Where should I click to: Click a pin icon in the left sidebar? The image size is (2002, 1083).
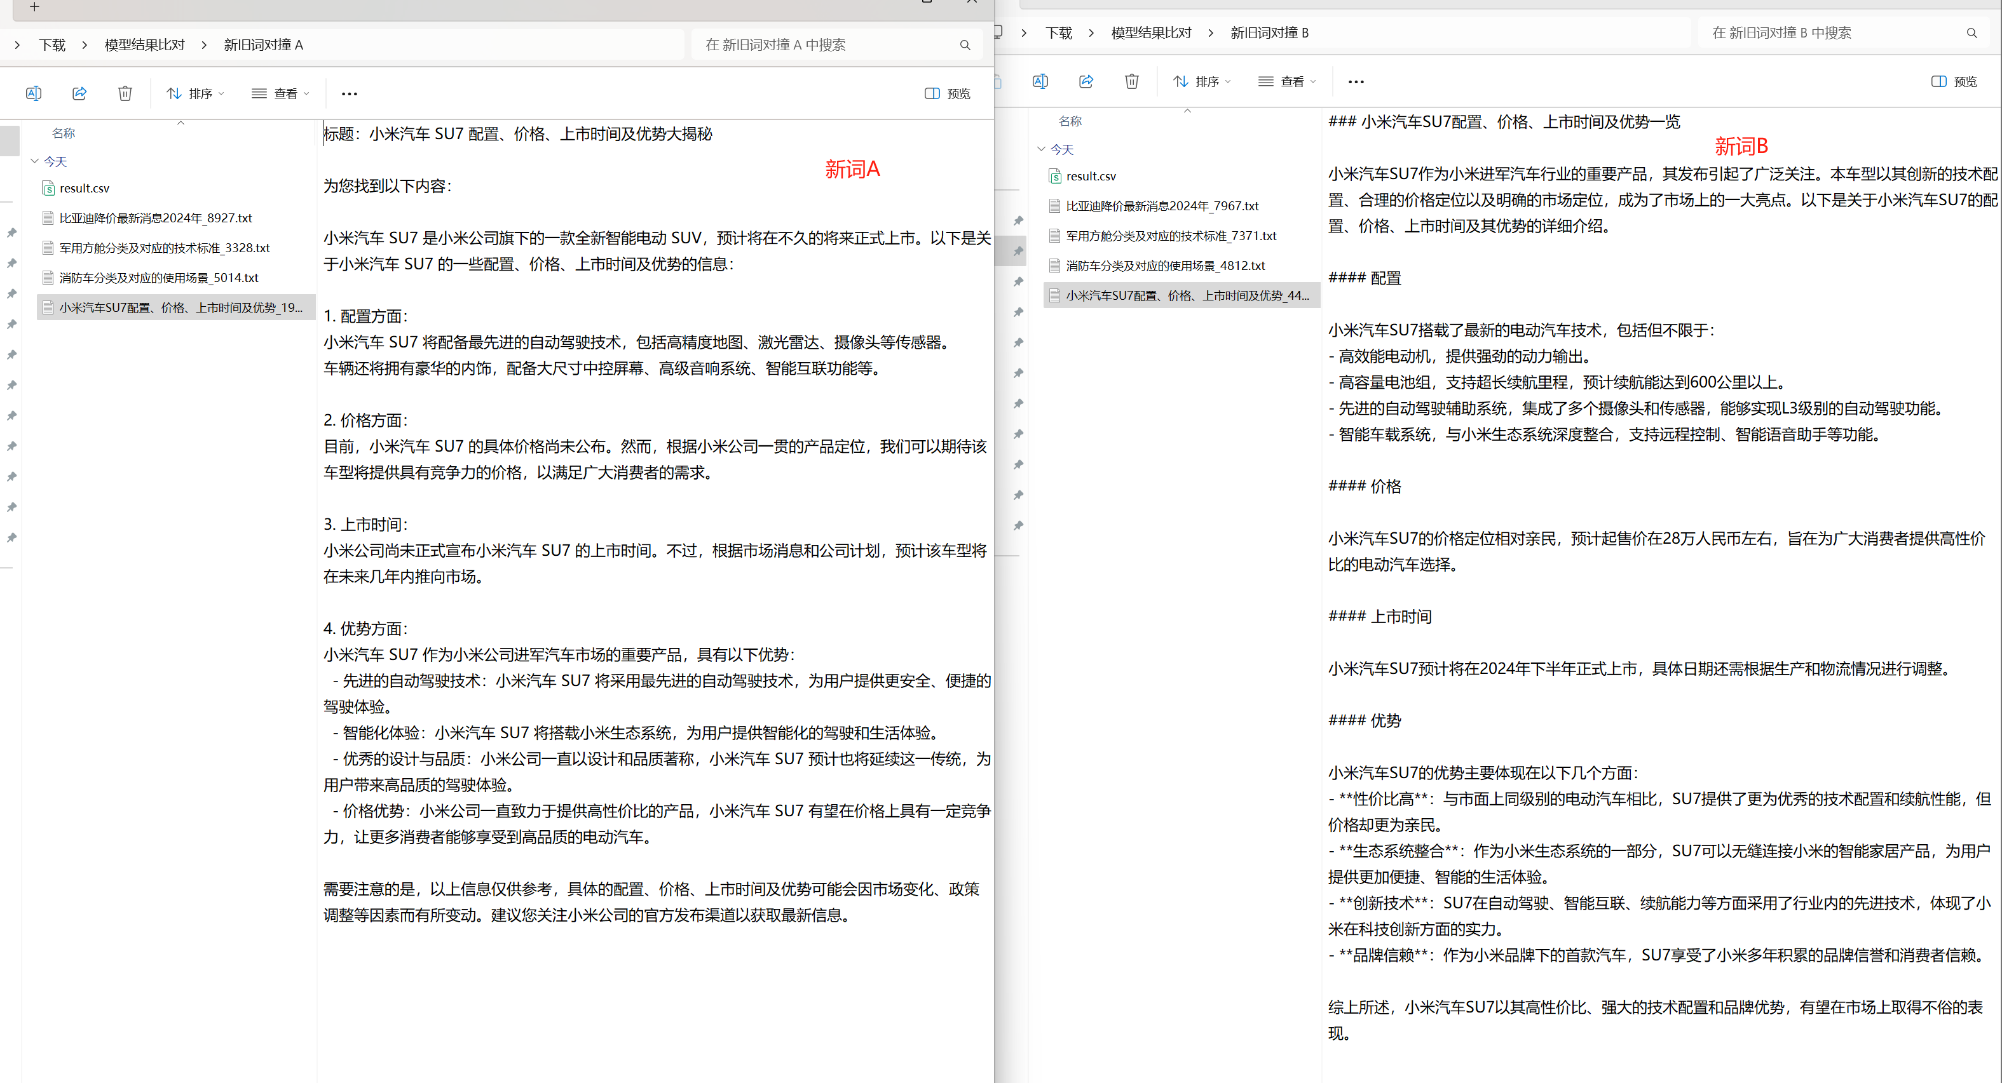click(11, 232)
